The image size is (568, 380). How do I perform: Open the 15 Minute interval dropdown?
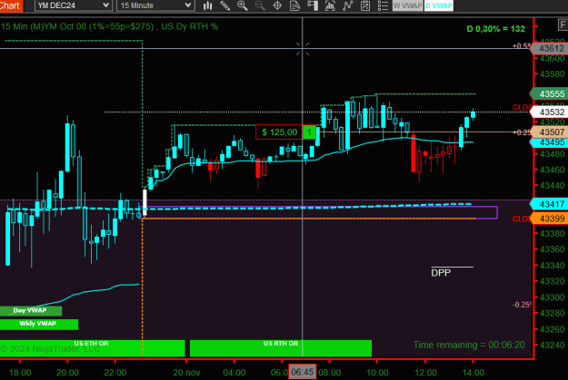(x=155, y=5)
